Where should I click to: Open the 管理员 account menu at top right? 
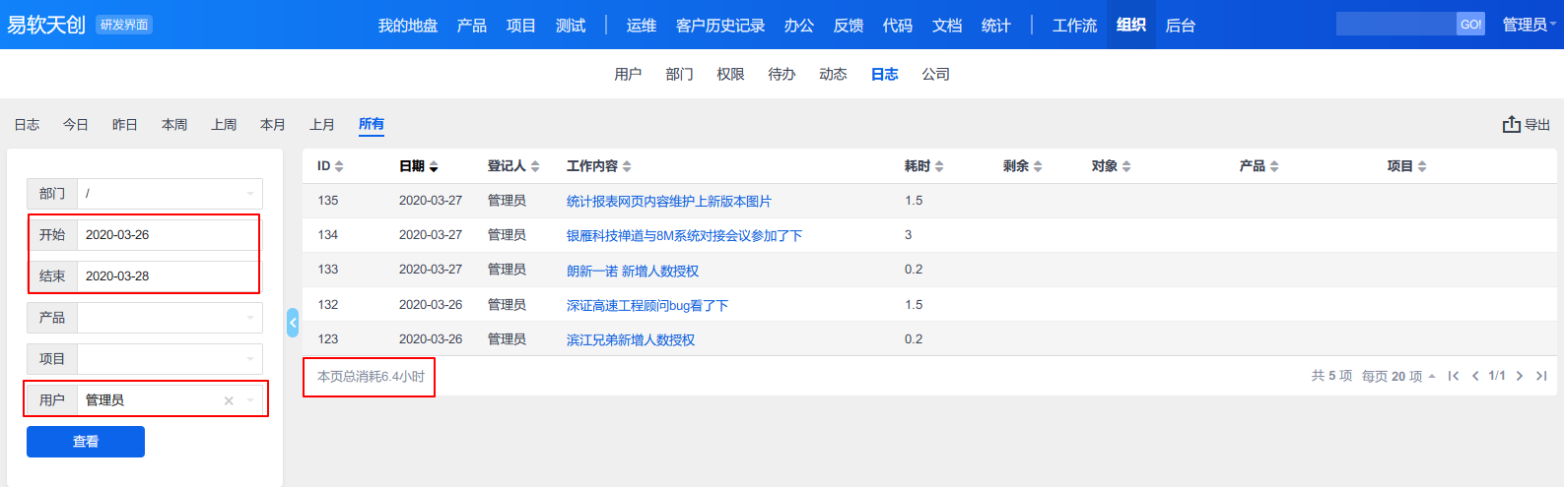1529,25
